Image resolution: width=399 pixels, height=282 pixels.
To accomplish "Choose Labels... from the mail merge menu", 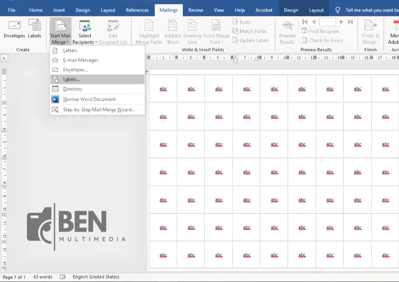I will tap(71, 79).
